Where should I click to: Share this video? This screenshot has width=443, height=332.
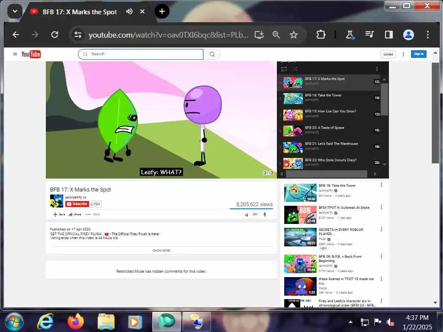pos(75,214)
